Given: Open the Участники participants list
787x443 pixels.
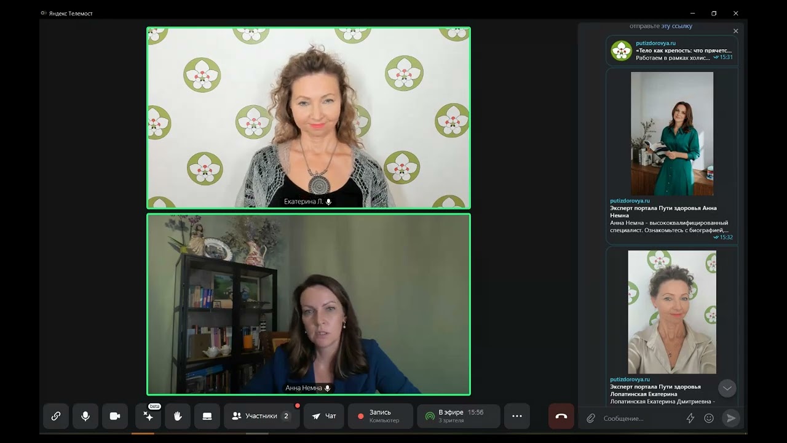Looking at the screenshot, I should coord(262,416).
